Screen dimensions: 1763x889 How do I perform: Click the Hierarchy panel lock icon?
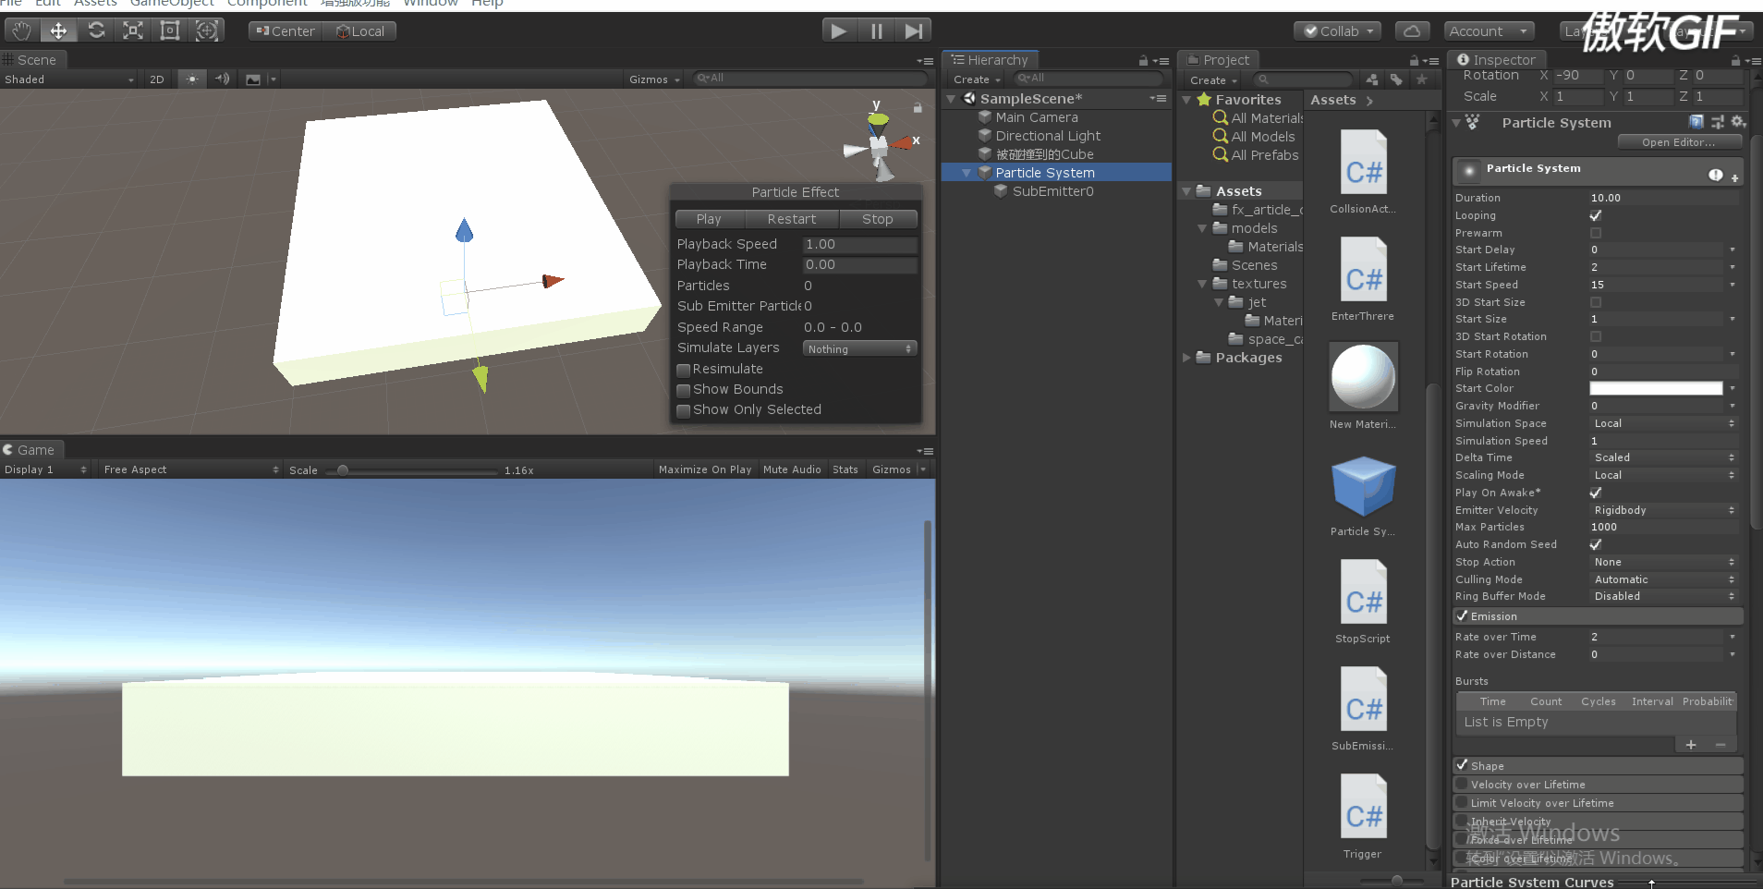point(1143,60)
